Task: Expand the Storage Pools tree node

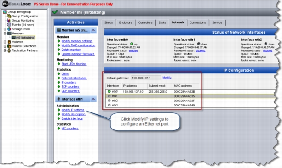Action: [x=5, y=29]
